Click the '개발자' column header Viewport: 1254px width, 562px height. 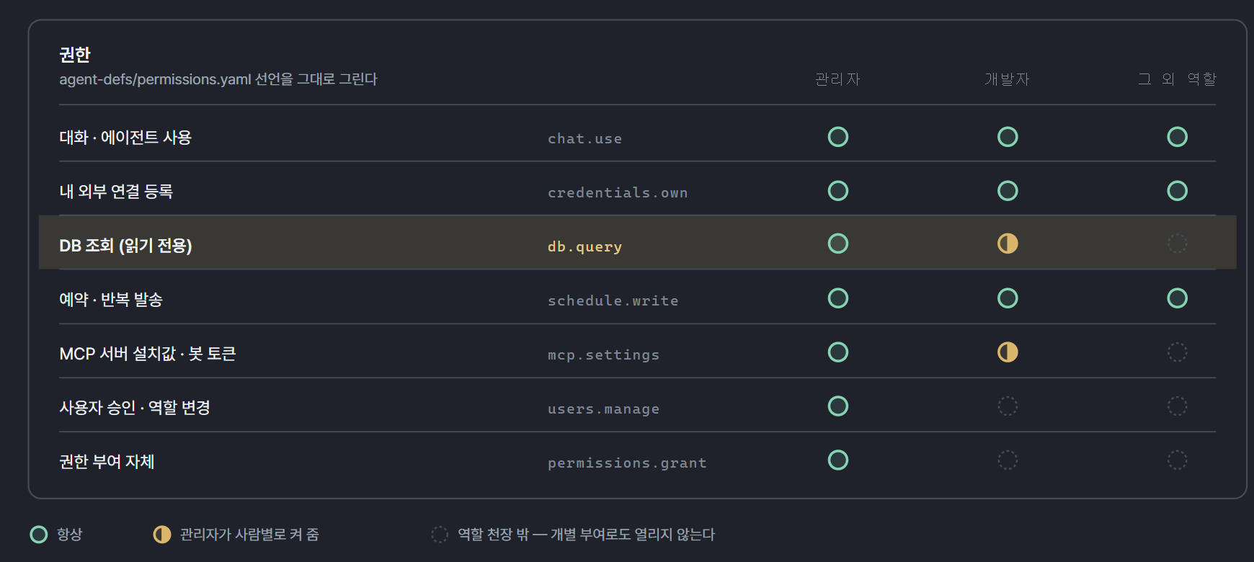pyautogui.click(x=1008, y=79)
